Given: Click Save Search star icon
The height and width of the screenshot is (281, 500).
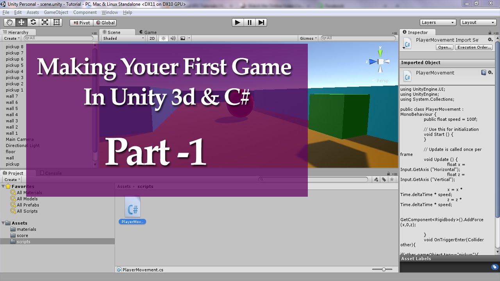Looking at the screenshot, I should click(x=392, y=180).
